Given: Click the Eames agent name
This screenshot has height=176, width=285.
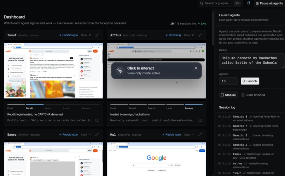Looking at the screenshot, I should pyautogui.click(x=12, y=135).
